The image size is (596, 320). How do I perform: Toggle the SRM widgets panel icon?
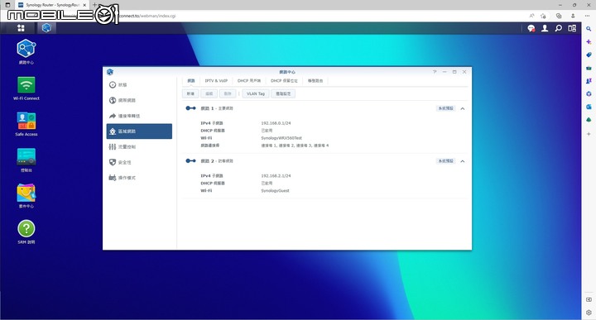tap(572, 28)
